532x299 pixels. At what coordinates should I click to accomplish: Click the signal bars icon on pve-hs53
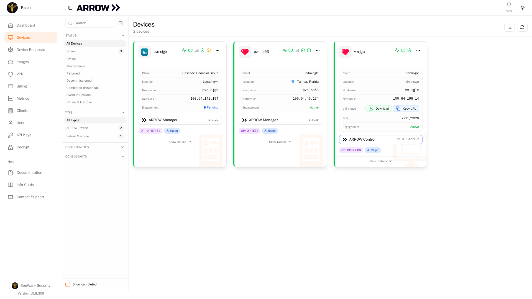297,50
